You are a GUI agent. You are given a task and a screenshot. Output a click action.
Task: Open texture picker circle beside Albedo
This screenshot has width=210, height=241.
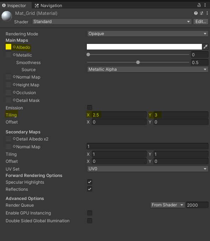(x=14, y=47)
